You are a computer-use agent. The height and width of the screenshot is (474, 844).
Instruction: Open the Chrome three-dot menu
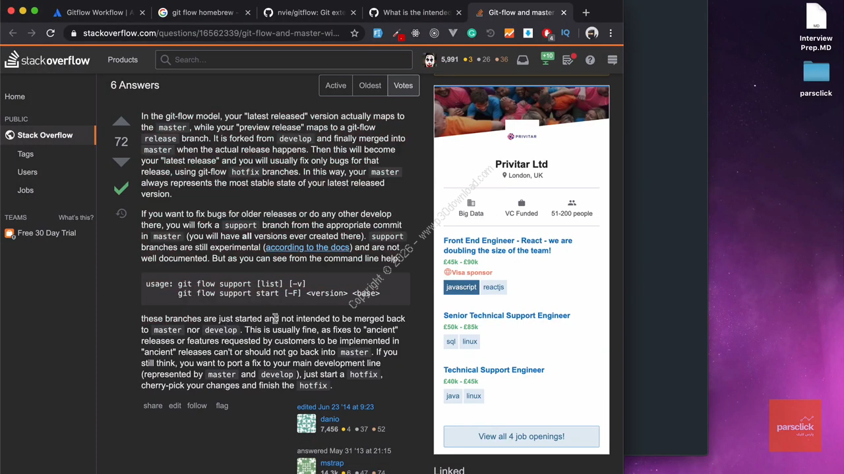(611, 33)
